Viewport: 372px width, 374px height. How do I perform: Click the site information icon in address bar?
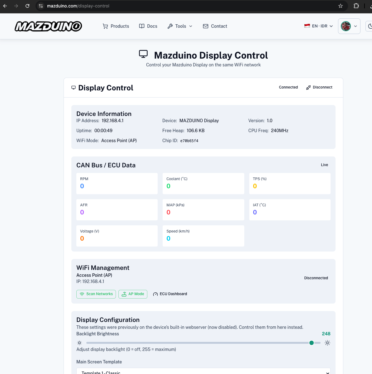coord(41,6)
